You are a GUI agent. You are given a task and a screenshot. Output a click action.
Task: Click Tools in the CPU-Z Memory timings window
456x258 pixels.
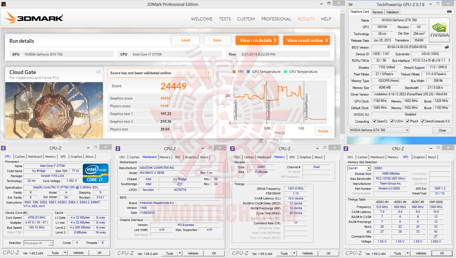tap(284, 253)
